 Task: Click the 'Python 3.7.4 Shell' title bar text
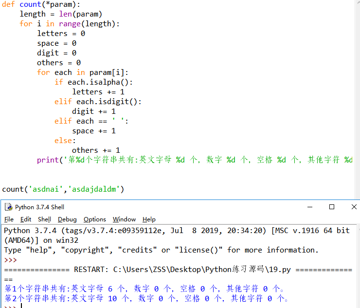pos(39,207)
